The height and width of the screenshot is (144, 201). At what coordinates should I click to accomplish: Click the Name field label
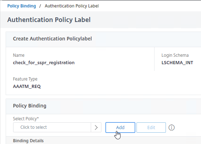[19, 55]
